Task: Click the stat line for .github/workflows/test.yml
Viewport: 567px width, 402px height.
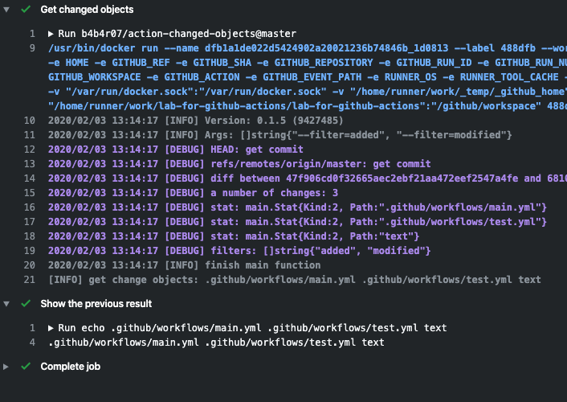Action: tap(297, 222)
